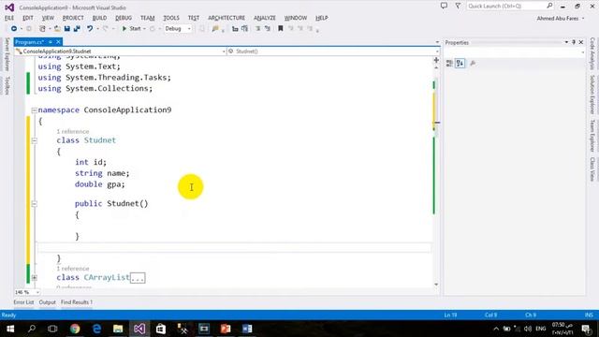Image resolution: width=599 pixels, height=337 pixels.
Task: Open the TEST menu
Action: [194, 18]
